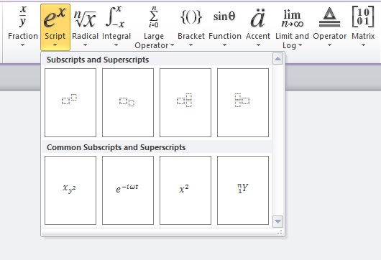Click the Script text label
The height and width of the screenshot is (260, 381).
pyautogui.click(x=55, y=37)
